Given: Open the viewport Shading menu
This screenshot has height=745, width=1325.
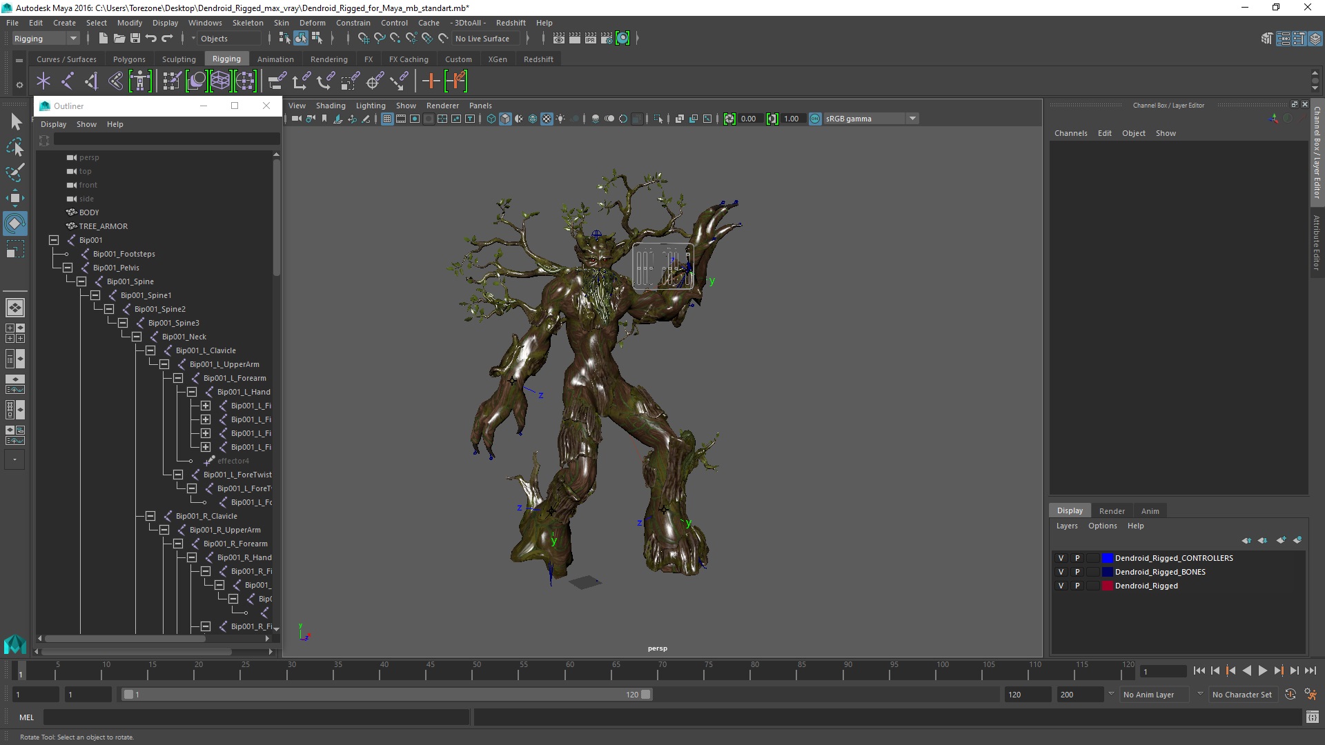Looking at the screenshot, I should (331, 106).
